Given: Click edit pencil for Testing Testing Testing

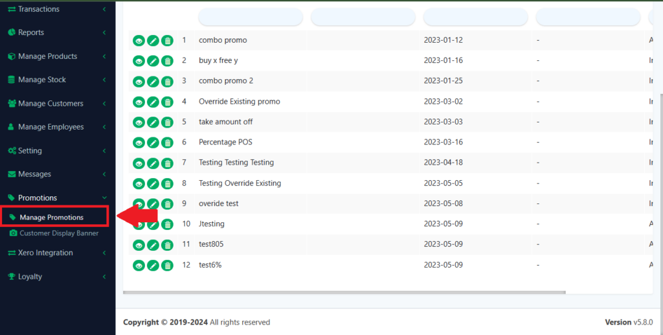Looking at the screenshot, I should pyautogui.click(x=153, y=163).
